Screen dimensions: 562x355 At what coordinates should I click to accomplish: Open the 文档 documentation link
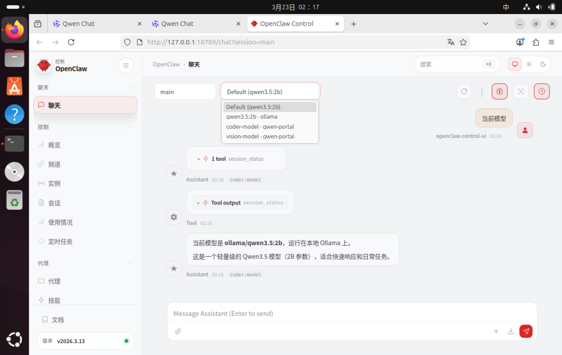[x=57, y=319]
